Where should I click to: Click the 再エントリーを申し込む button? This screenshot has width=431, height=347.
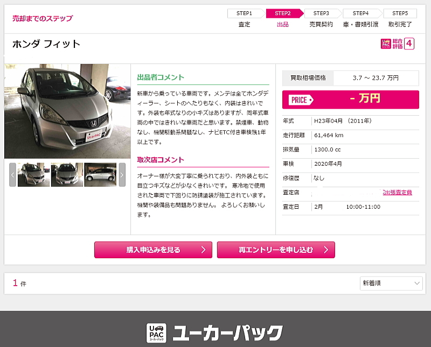click(276, 250)
